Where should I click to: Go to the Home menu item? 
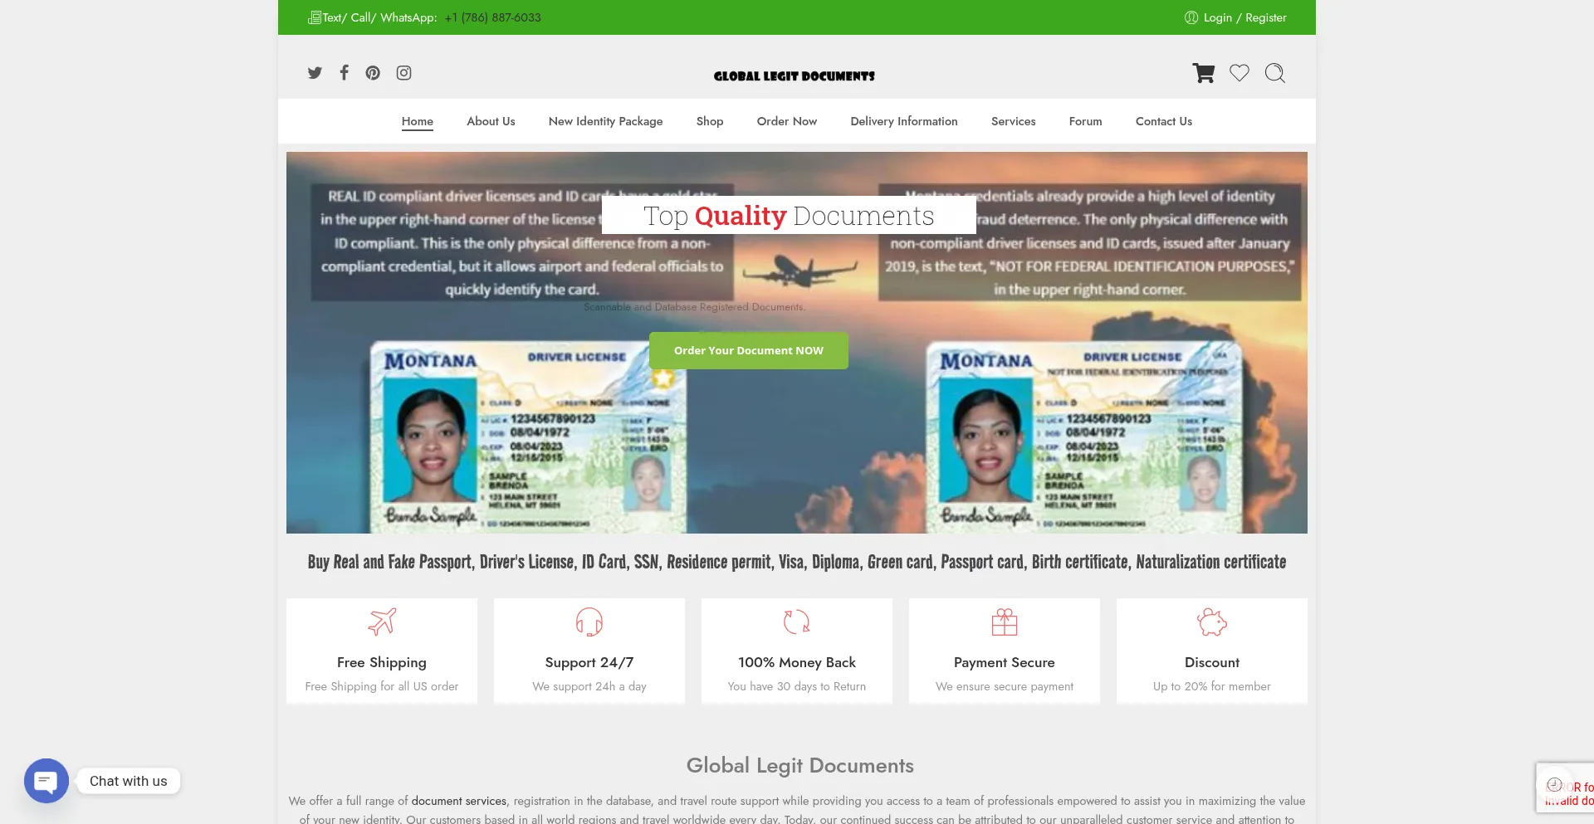[418, 121]
